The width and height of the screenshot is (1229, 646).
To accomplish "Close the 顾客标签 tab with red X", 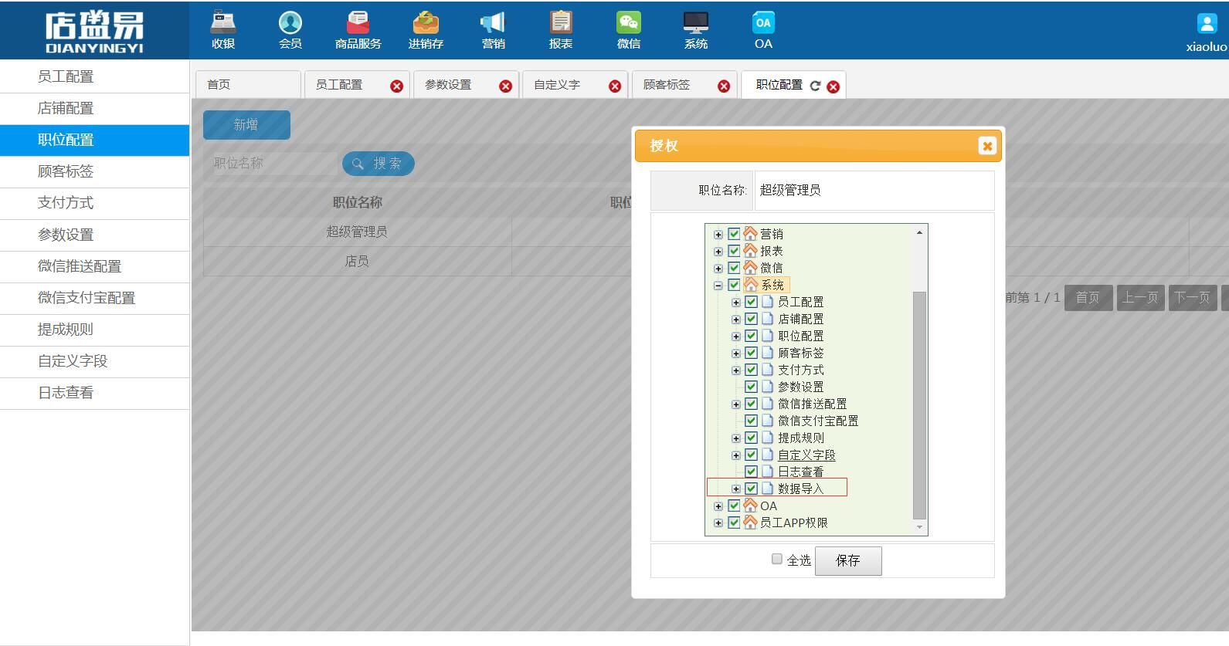I will point(724,86).
